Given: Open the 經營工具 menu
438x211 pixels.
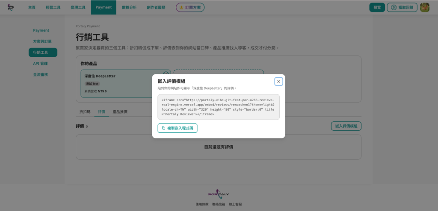Looking at the screenshot, I should tap(53, 8).
